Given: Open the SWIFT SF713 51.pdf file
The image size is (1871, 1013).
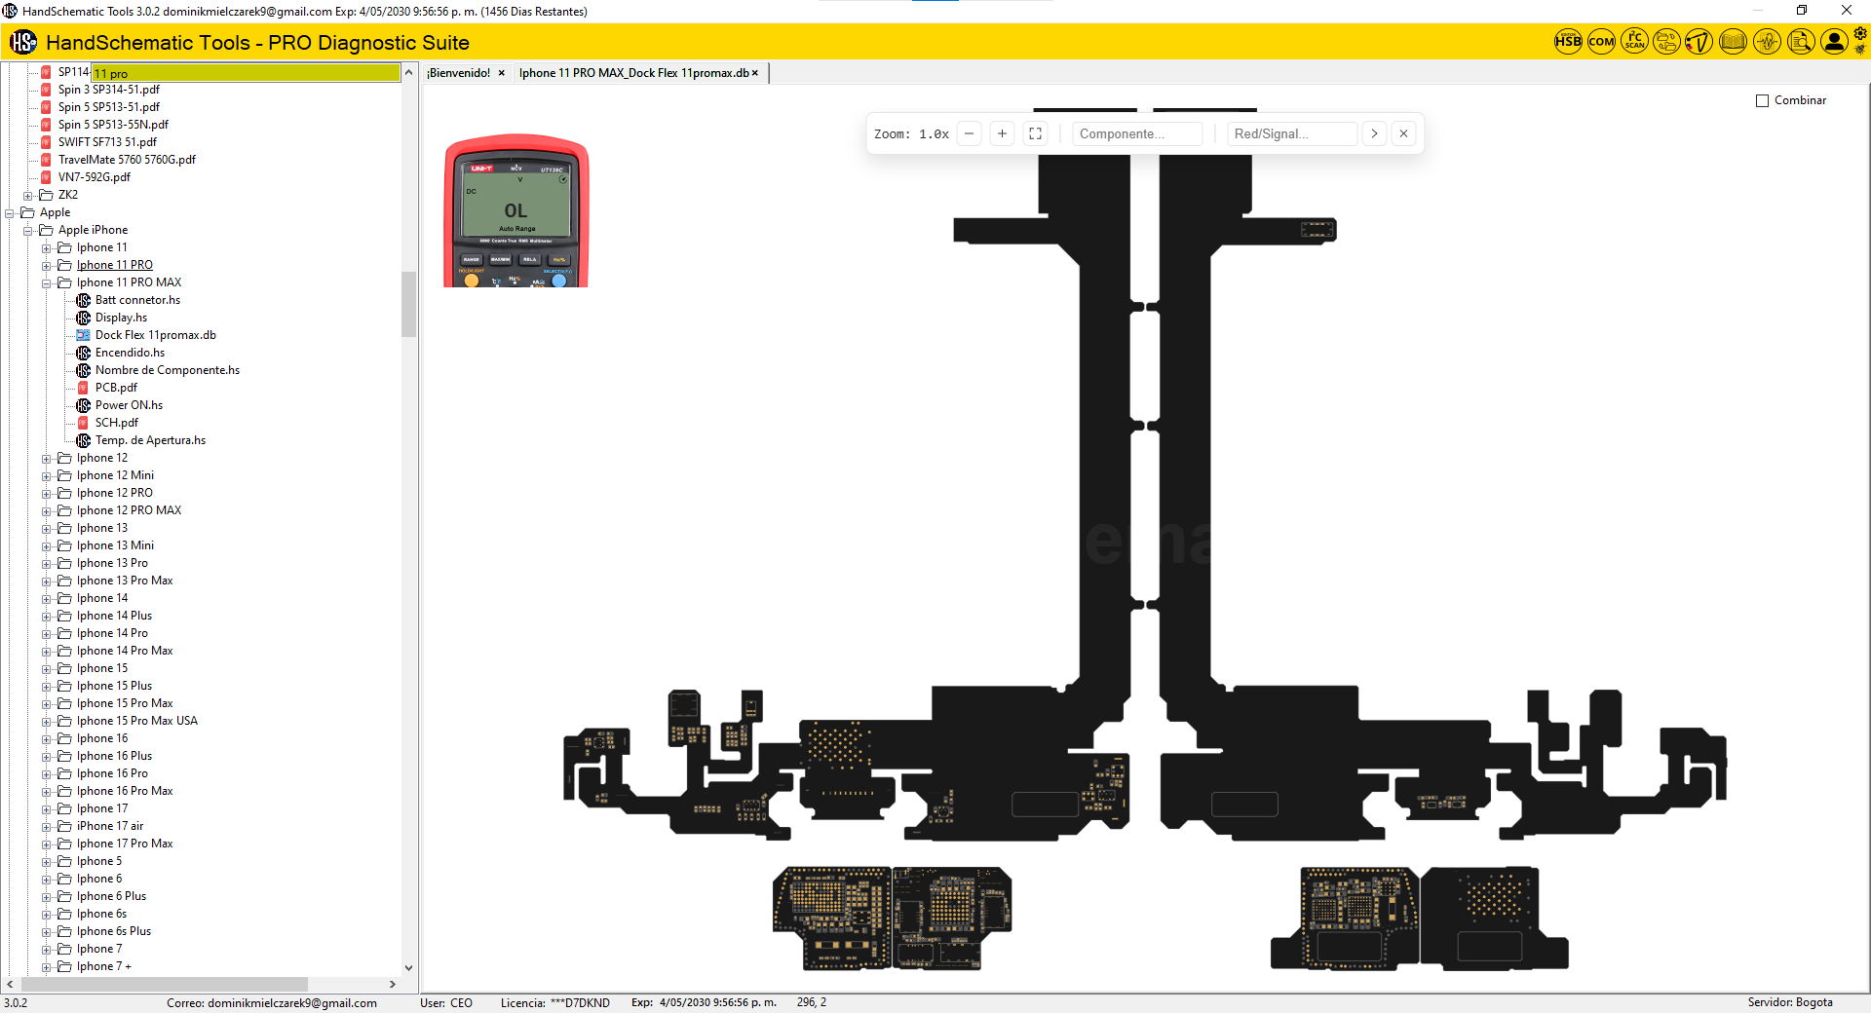Looking at the screenshot, I should pyautogui.click(x=107, y=142).
